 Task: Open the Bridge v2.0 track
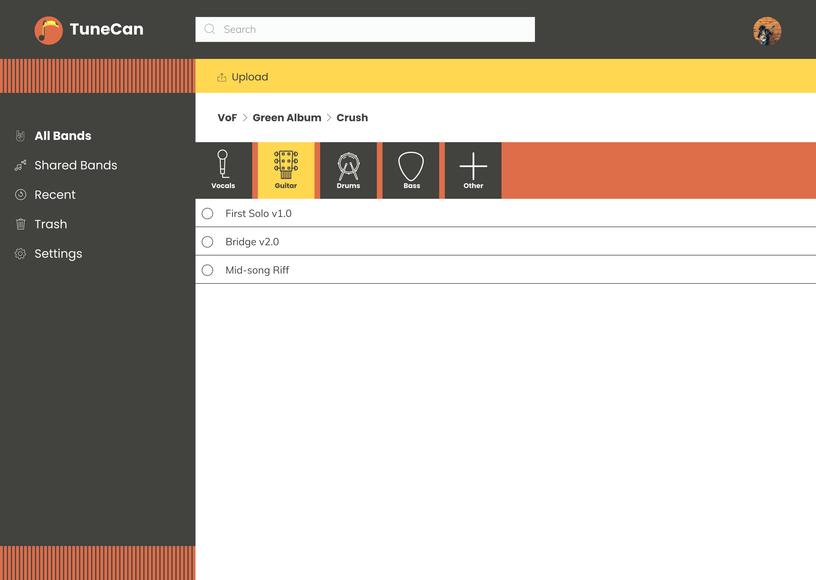click(x=252, y=242)
